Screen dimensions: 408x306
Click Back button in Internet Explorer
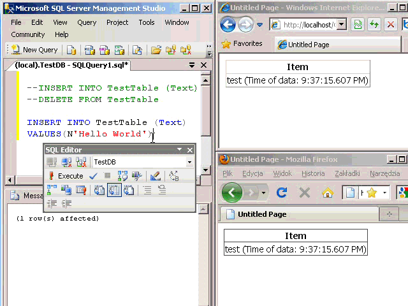228,25
